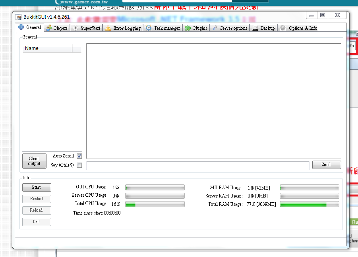The height and width of the screenshot is (257, 358).
Task: Disable the Auto Scroll checkbox
Action: (x=79, y=156)
